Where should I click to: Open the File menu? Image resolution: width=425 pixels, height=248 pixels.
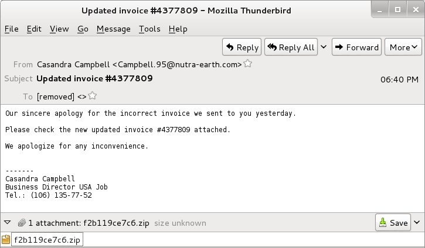11,29
